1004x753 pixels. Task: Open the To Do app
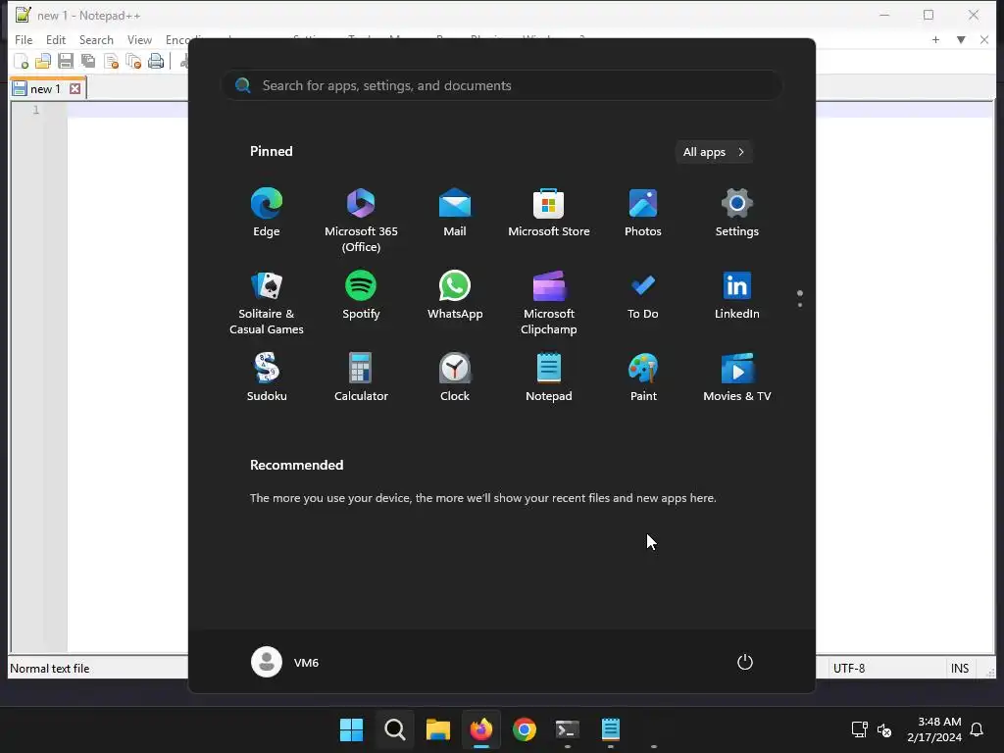(x=643, y=295)
